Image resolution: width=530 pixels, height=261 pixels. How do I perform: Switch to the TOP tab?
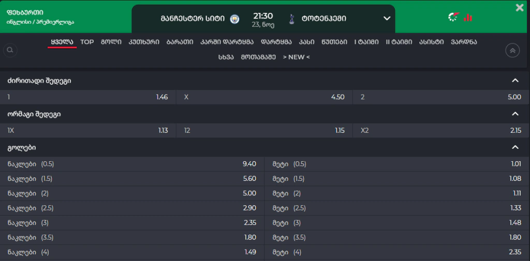(87, 42)
